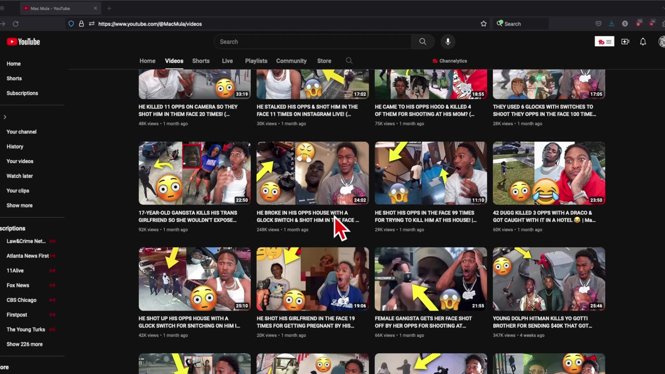Click live indicator next to 11Alive

tap(52, 271)
